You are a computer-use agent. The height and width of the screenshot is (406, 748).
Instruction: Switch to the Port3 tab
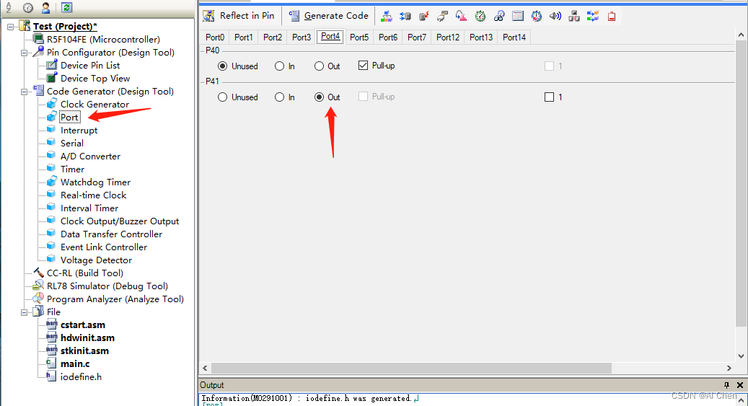tap(302, 37)
